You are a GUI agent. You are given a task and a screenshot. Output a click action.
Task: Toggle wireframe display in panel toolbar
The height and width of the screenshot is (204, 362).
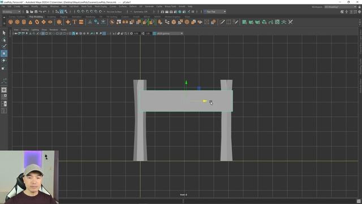[x=70, y=33]
